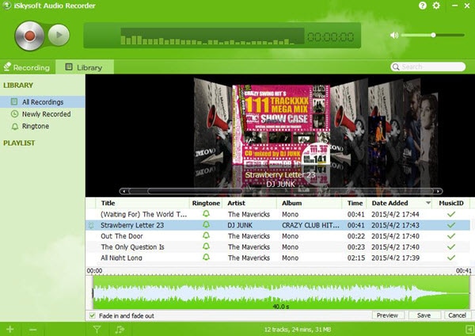
Task: Select All Recordings in the library sidebar
Action: (43, 102)
